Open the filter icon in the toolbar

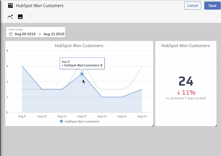point(30,17)
